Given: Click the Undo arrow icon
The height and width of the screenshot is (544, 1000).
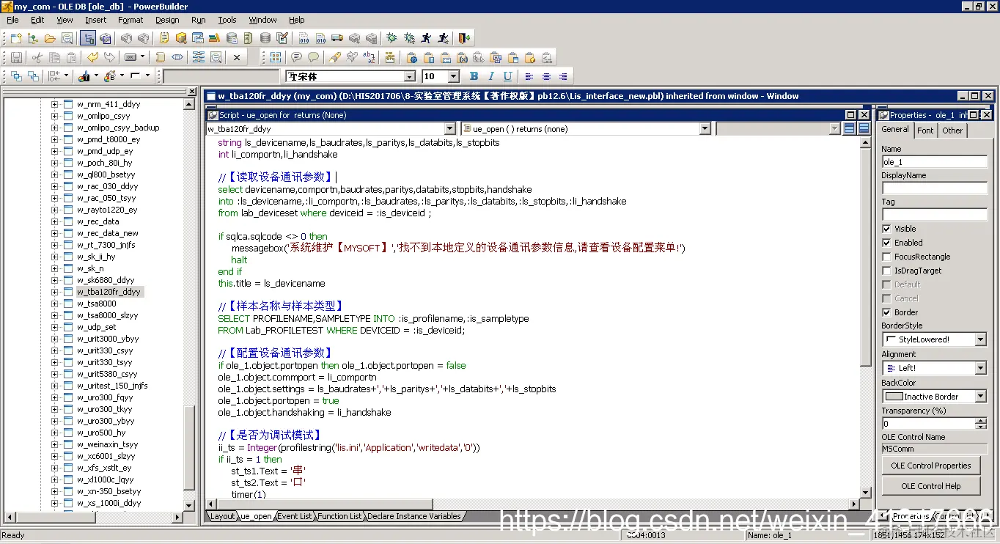Looking at the screenshot, I should pos(92,57).
